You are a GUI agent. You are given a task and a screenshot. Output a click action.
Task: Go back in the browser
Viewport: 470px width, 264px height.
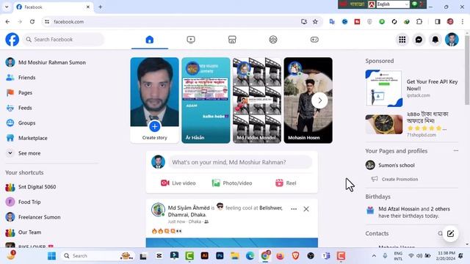coord(7,21)
